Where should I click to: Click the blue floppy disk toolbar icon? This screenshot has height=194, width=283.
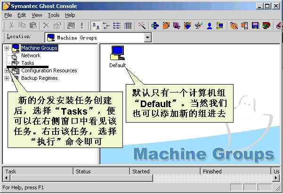coord(255,26)
